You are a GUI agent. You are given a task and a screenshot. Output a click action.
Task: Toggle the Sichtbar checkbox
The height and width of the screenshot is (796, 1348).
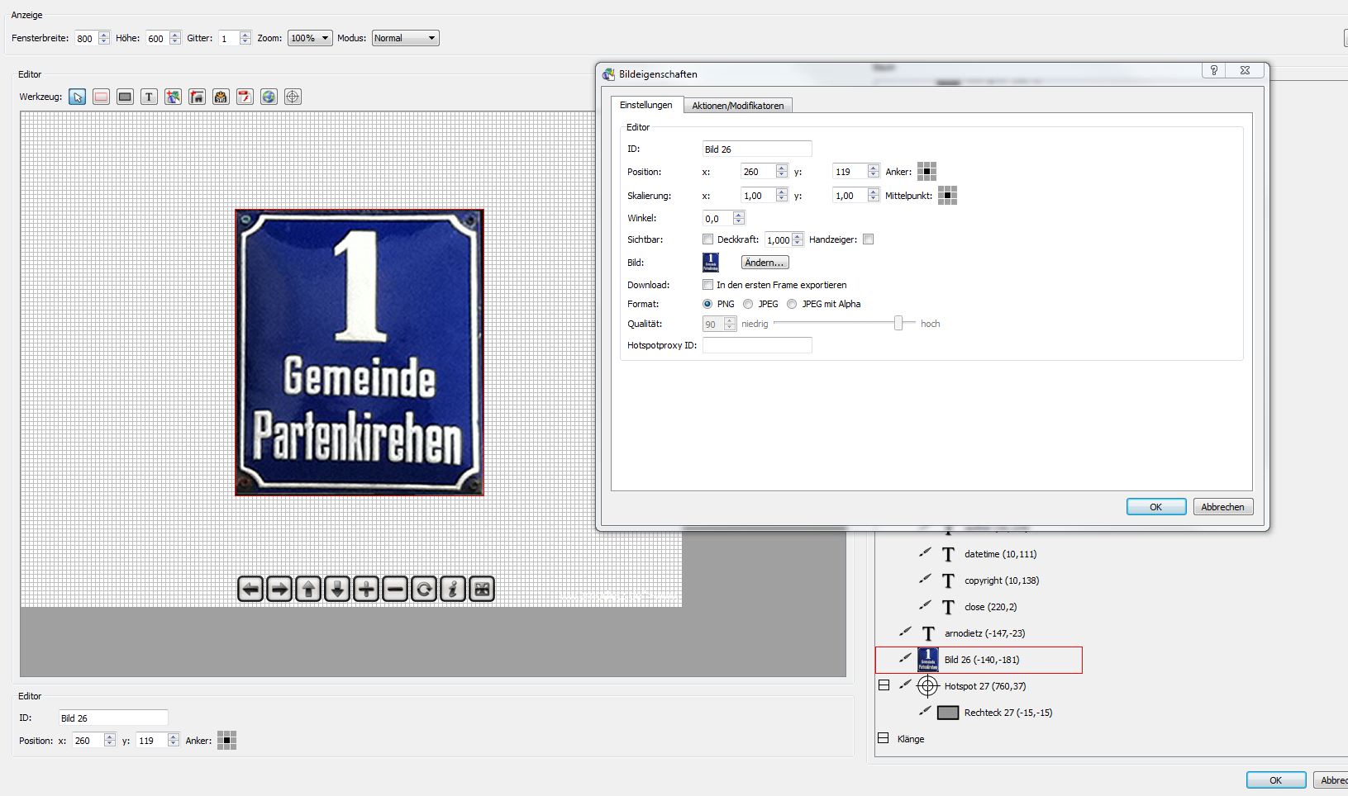click(707, 239)
